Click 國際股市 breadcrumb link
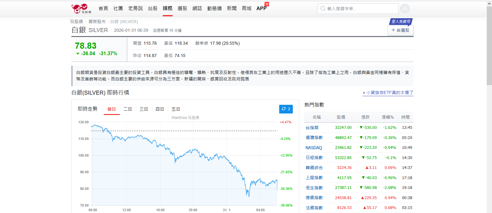The image size is (492, 213). pyautogui.click(x=97, y=22)
